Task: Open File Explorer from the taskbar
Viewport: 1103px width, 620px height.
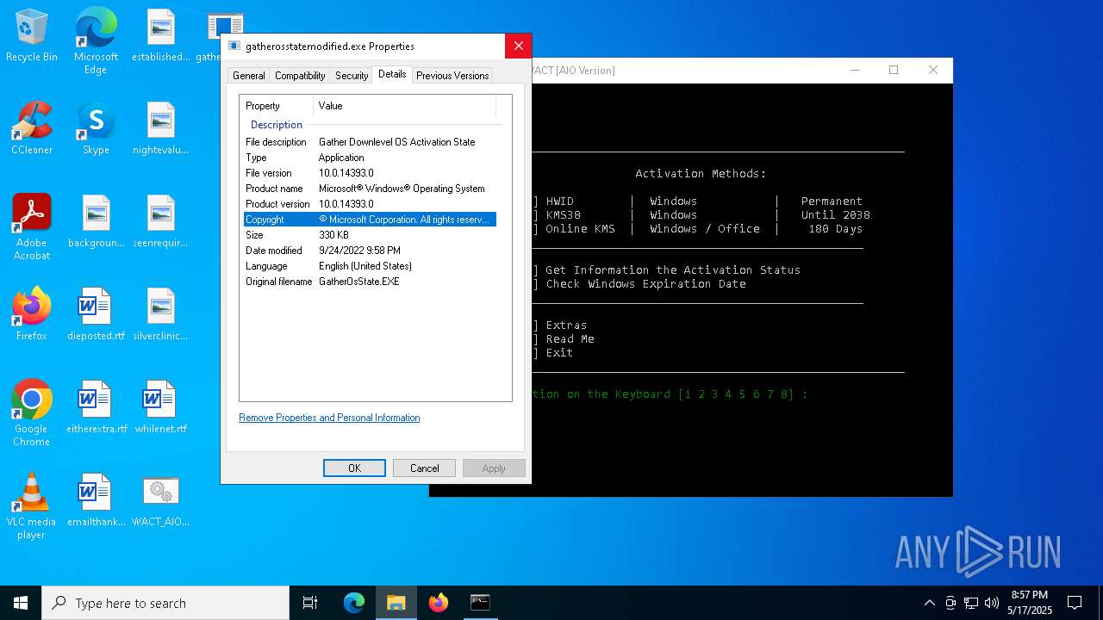Action: (396, 603)
